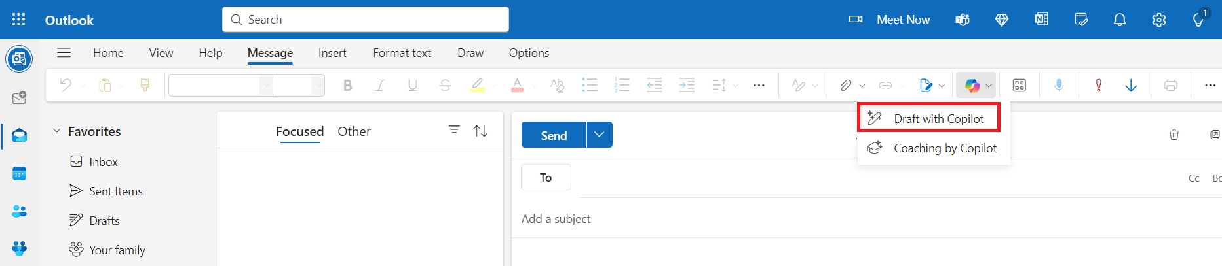Toggle Bold formatting
The image size is (1222, 266).
pyautogui.click(x=347, y=85)
